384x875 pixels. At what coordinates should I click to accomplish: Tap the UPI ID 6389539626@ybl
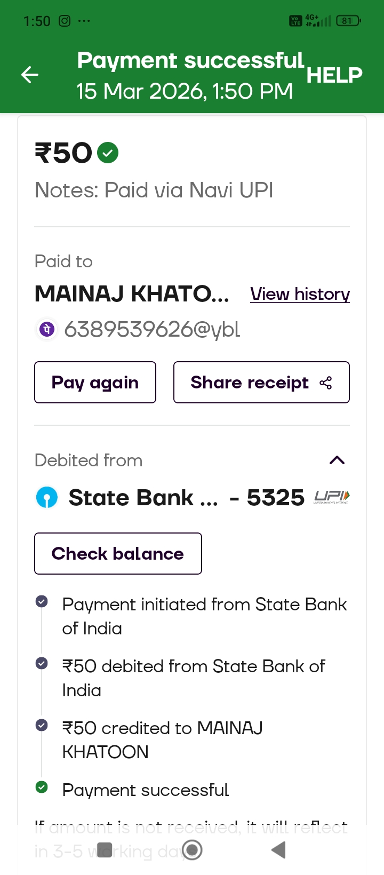tap(152, 329)
